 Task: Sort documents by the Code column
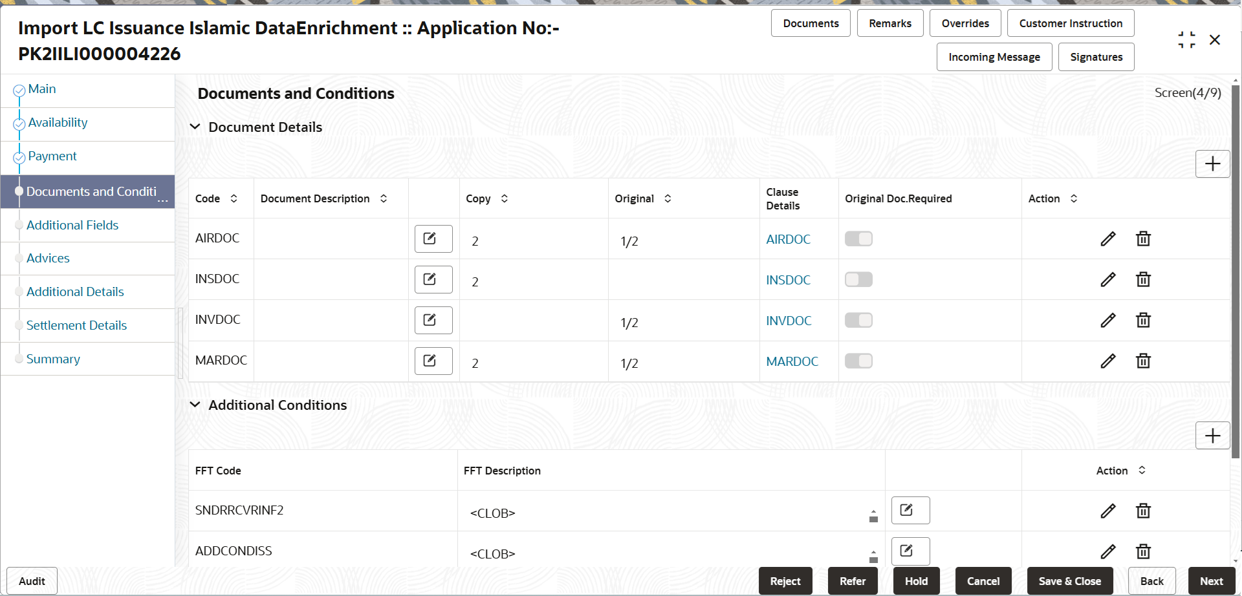click(234, 198)
